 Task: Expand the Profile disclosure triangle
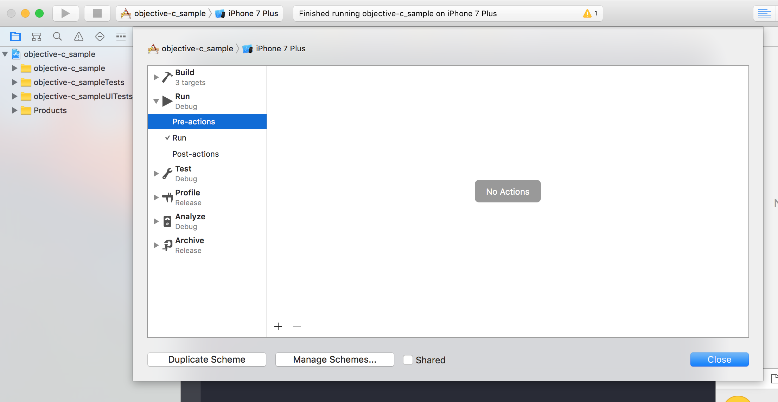(156, 197)
